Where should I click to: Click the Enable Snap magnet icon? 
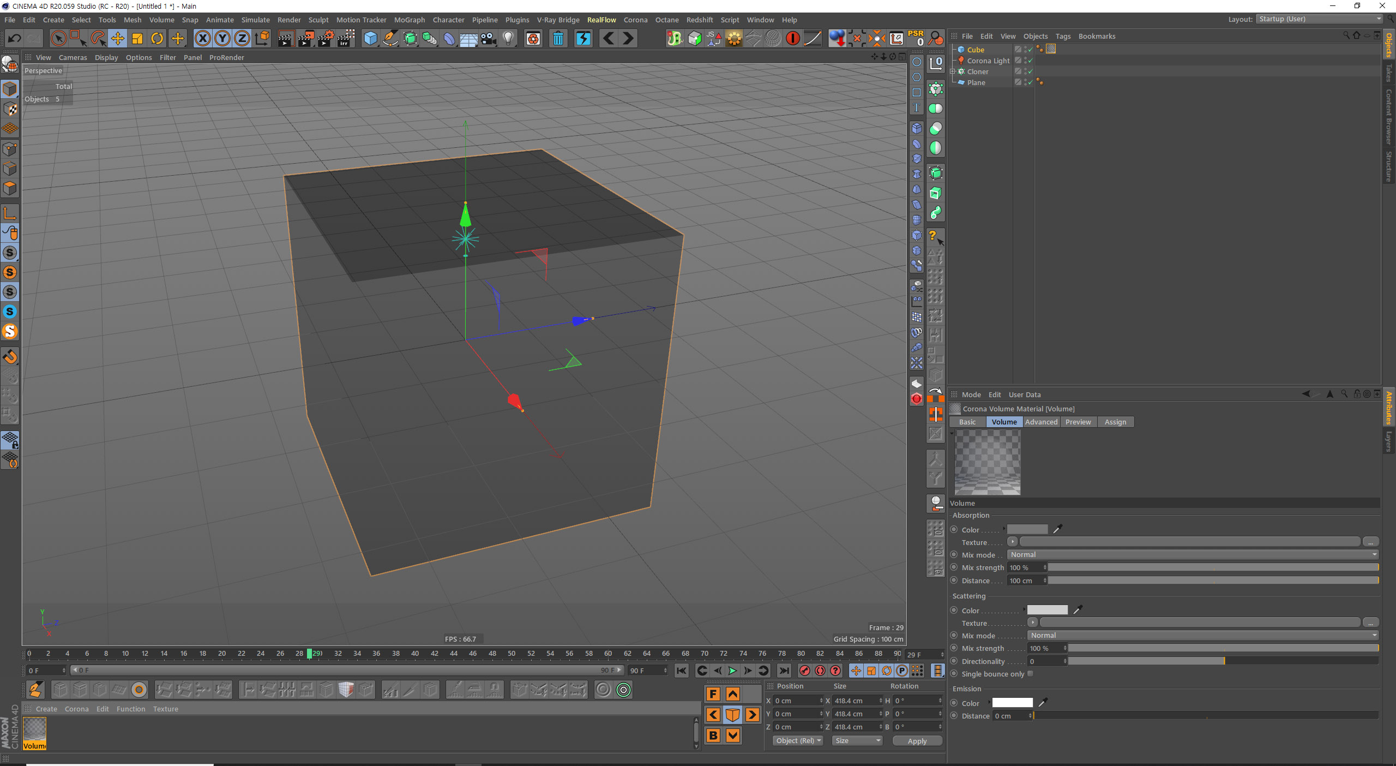coord(10,357)
